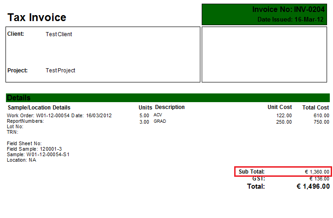Screen dimensions: 333x218
Task: Click the 250.00 unit cost value
Action: click(x=284, y=122)
